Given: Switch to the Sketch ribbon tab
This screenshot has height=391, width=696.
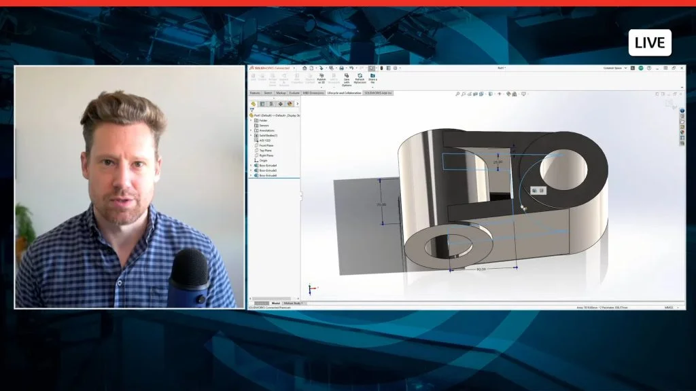Looking at the screenshot, I should pos(268,92).
